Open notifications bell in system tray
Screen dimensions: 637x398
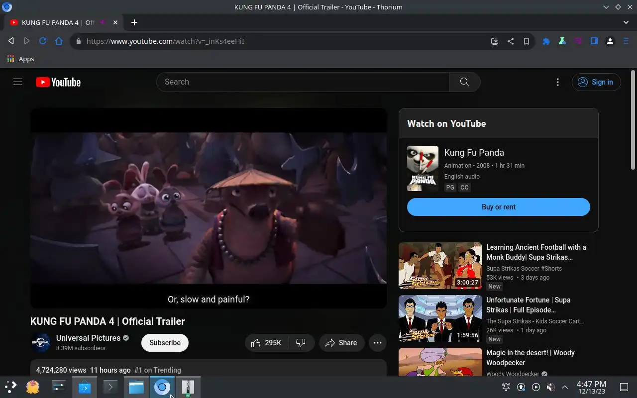click(506, 387)
